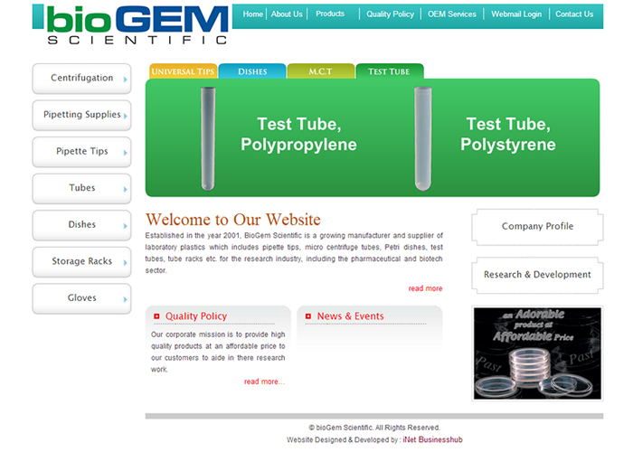Screen dimensions: 633x452
Task: Open the Gloves category
Action: (x=81, y=298)
